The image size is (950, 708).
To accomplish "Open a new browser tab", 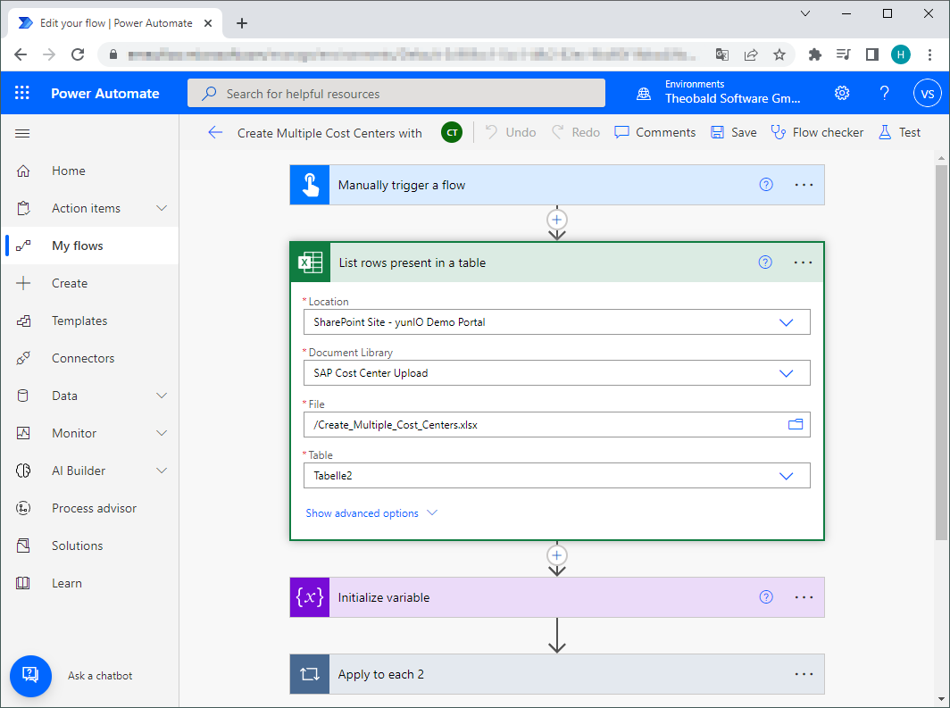I will [x=242, y=23].
